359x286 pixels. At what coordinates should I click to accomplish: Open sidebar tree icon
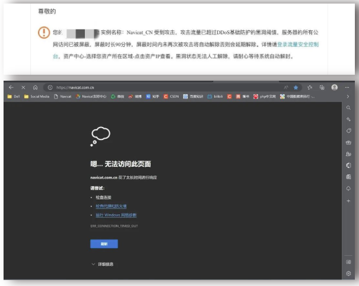348,189
